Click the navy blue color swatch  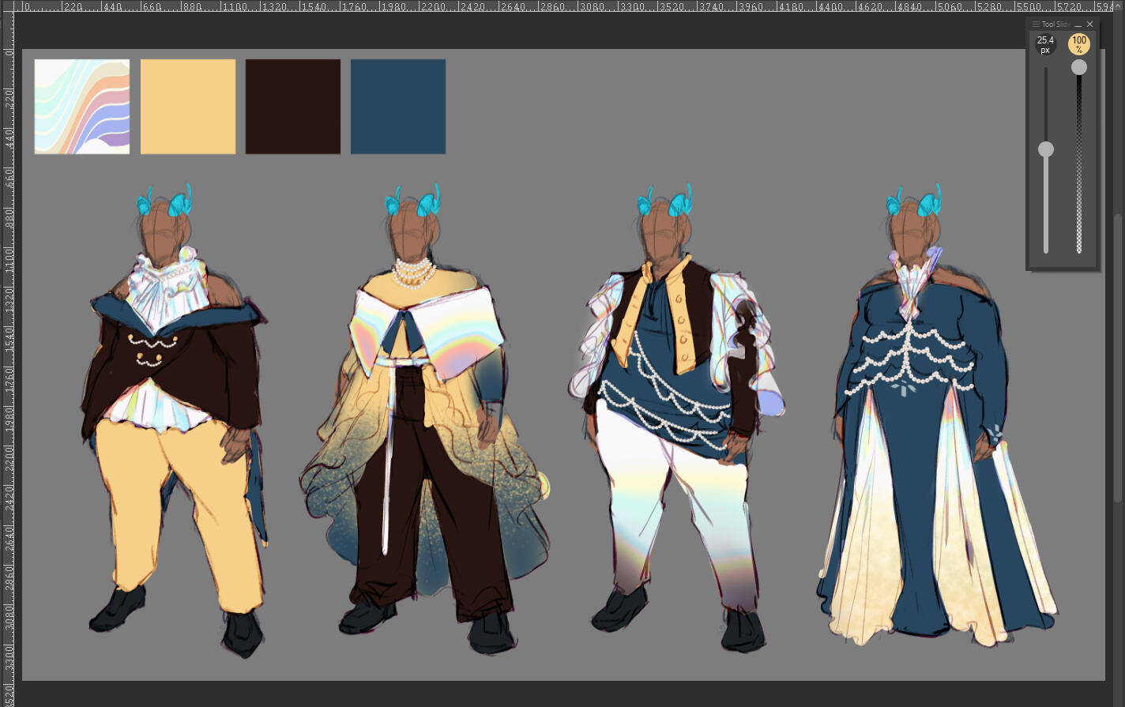pyautogui.click(x=398, y=107)
